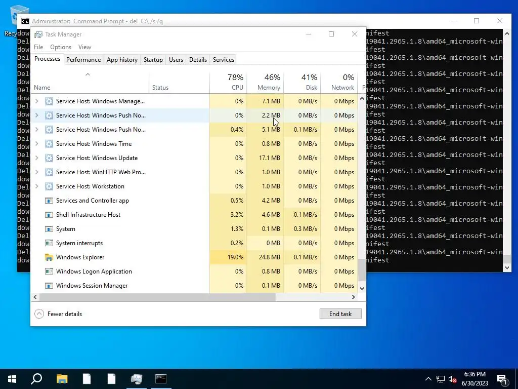Click the Windows Explorer folder icon
The width and height of the screenshot is (518, 389).
(49, 257)
